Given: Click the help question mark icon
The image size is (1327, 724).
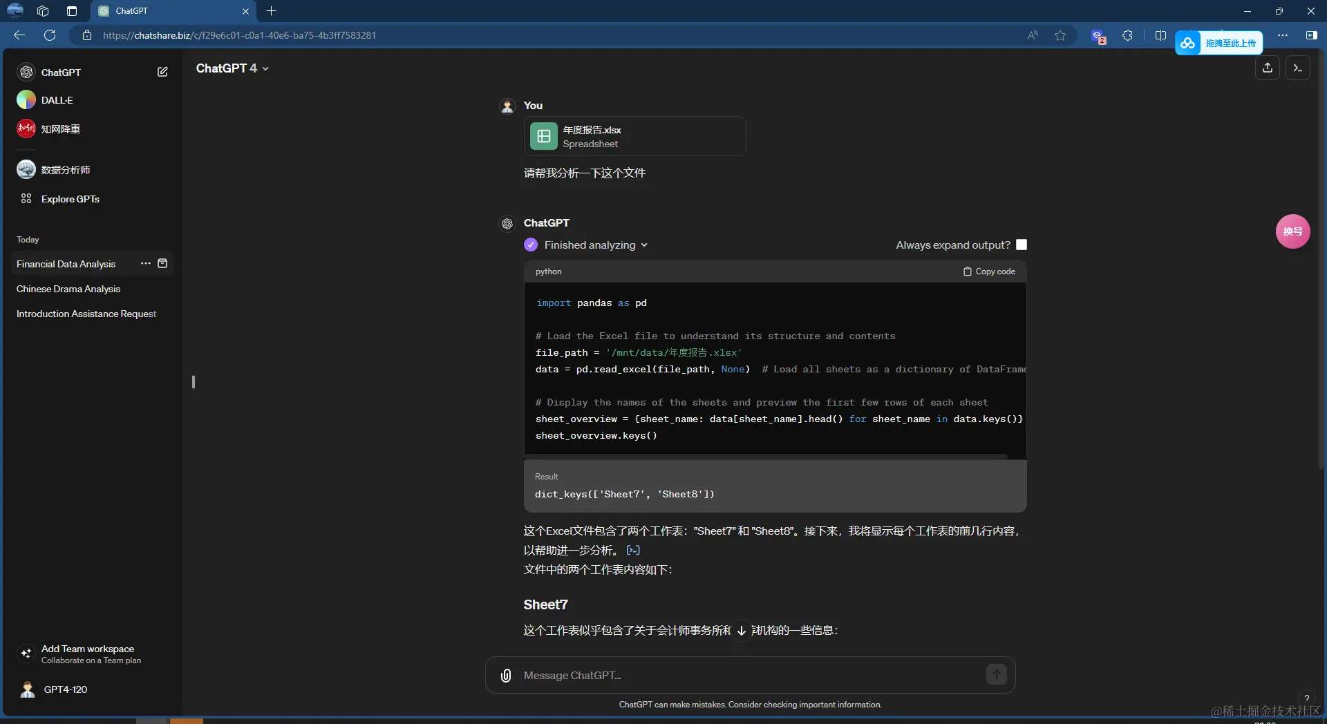Looking at the screenshot, I should click(1306, 698).
